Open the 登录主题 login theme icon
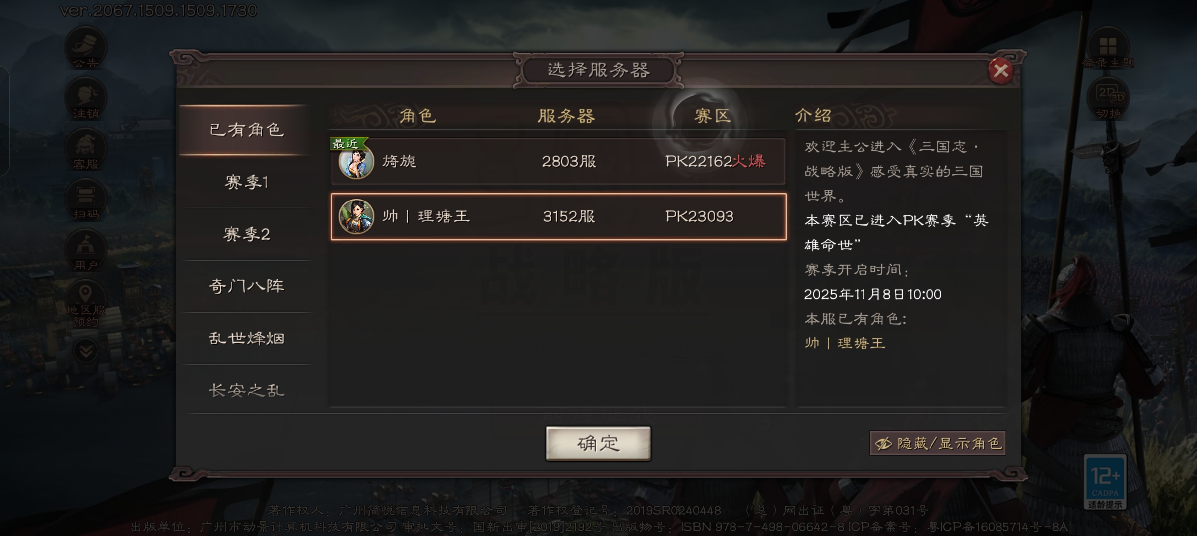 coord(1108,49)
